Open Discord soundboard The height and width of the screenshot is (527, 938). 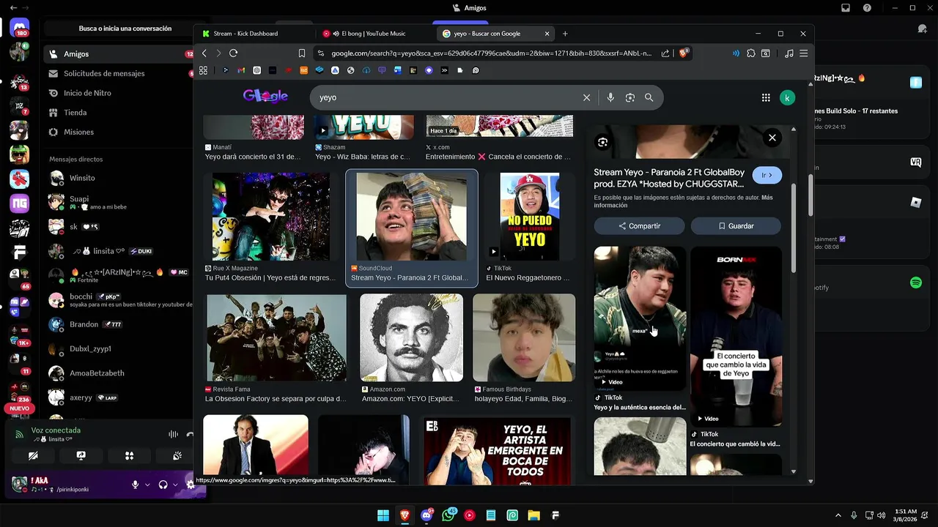tap(177, 455)
